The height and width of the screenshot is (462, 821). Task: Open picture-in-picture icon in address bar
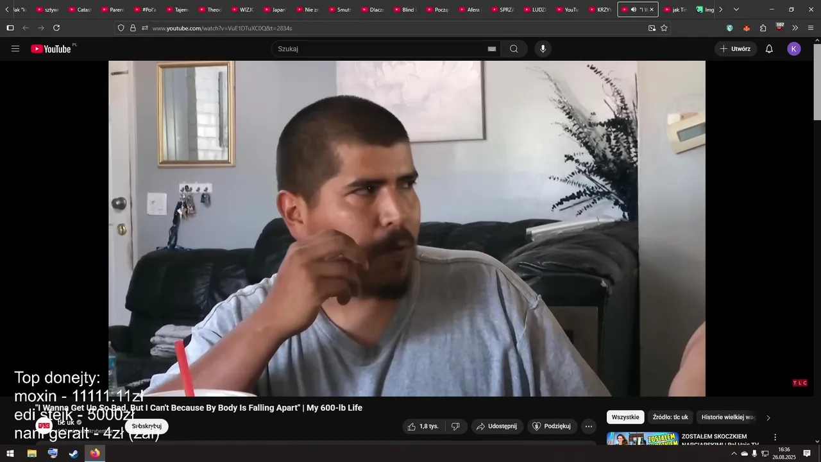pos(652,28)
